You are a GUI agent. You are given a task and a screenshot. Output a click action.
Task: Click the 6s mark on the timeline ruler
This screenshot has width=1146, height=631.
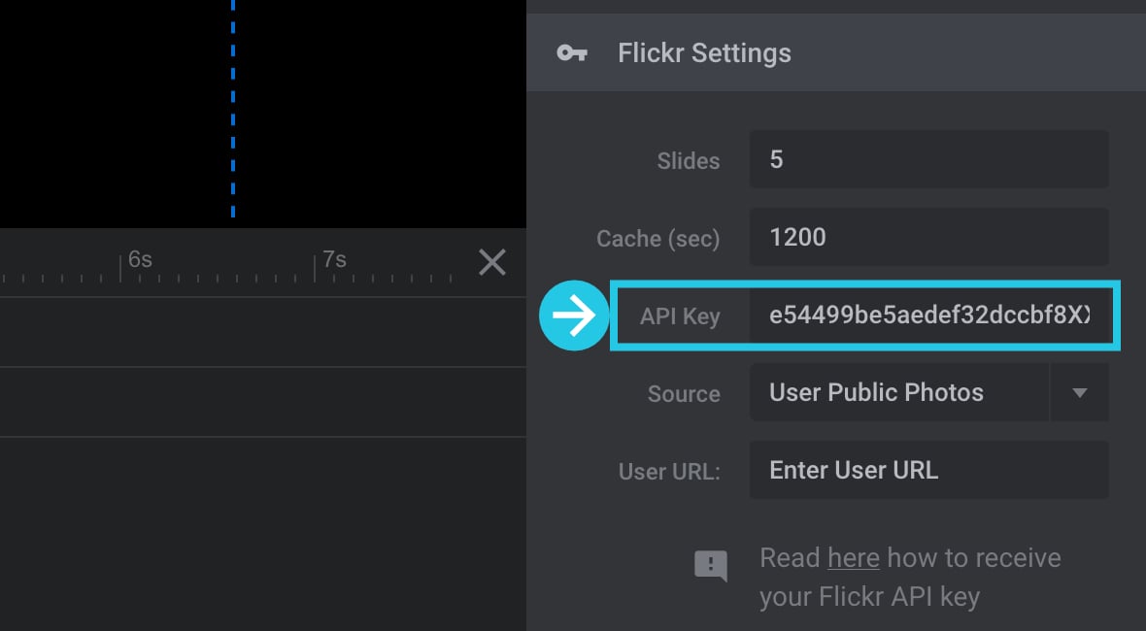click(140, 259)
